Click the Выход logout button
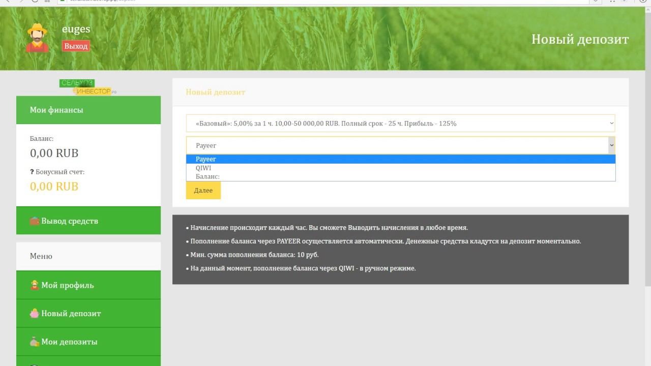 click(76, 46)
